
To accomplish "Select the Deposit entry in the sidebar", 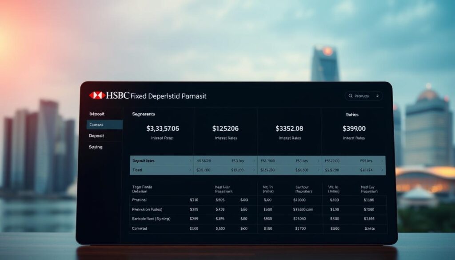I will click(x=97, y=136).
